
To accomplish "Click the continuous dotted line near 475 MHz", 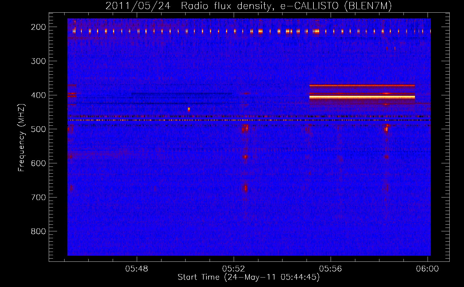I will [249, 120].
